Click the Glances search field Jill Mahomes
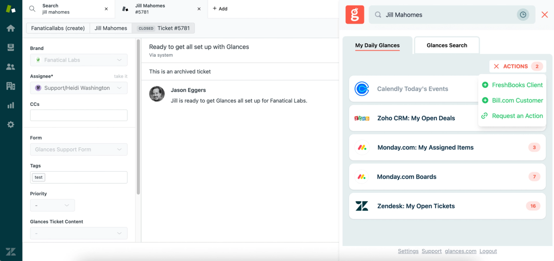Screen dimensions: 554x261 click(452, 15)
